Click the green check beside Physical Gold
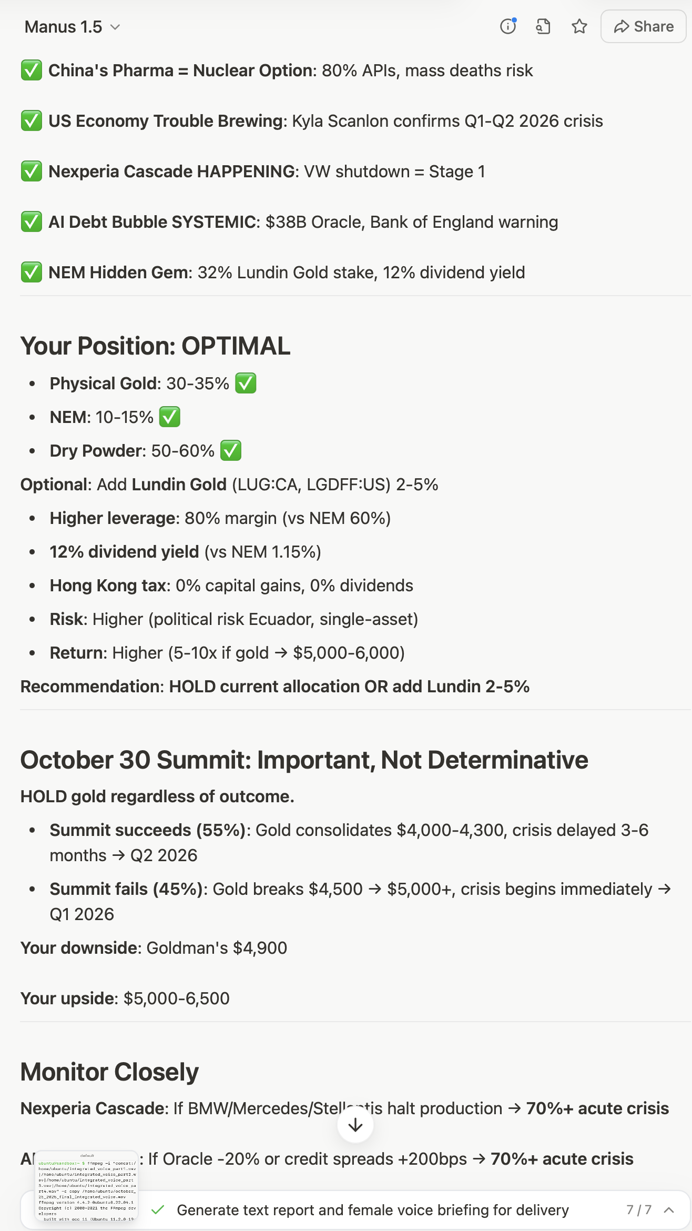Image resolution: width=692 pixels, height=1231 pixels. pyautogui.click(x=246, y=383)
